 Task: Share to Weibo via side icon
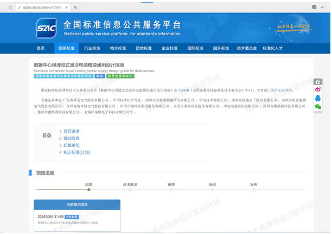[318, 89]
